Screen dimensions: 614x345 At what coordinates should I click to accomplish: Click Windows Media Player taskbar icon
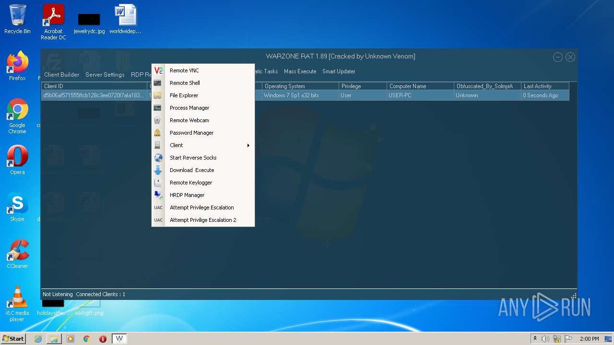[x=71, y=339]
